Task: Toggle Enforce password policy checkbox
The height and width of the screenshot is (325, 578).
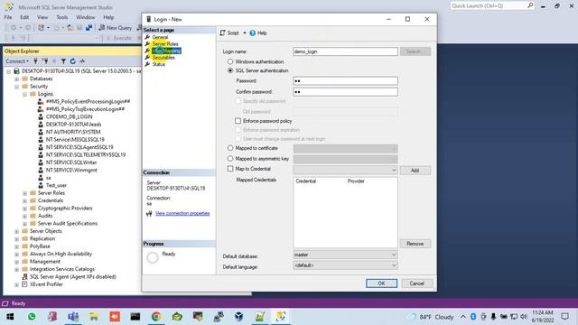Action: coord(238,121)
